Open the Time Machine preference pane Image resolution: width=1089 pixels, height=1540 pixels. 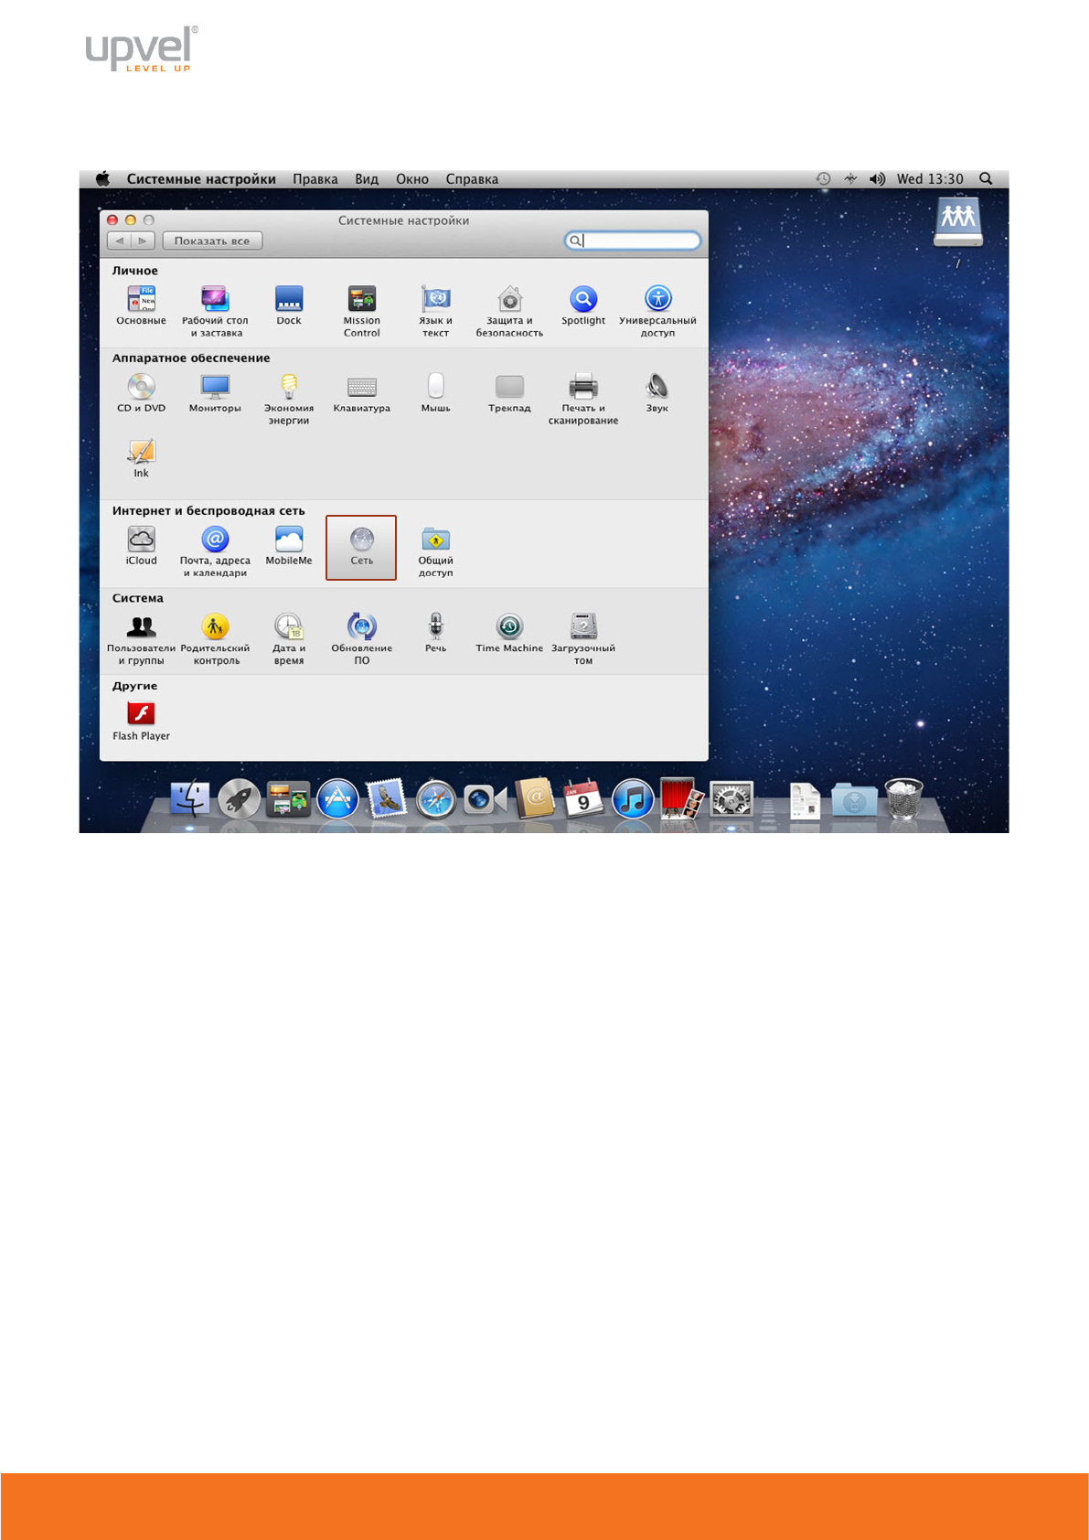[509, 627]
